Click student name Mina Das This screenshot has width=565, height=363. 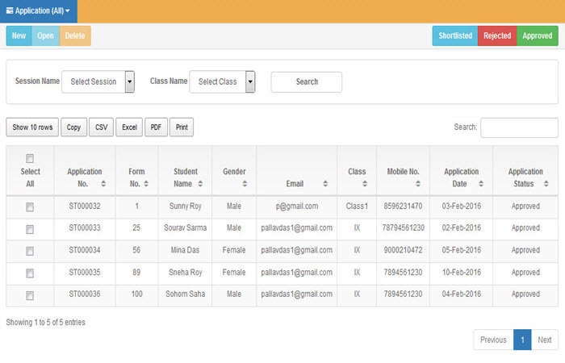[185, 250]
